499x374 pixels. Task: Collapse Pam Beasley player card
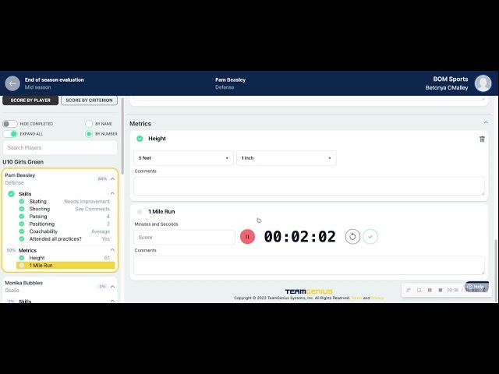112,179
